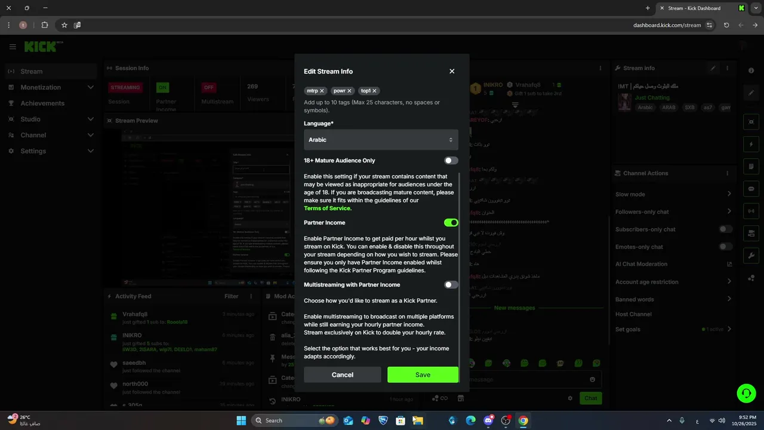The image size is (764, 430).
Task: Click the Stream Preview thumbnail
Action: click(x=207, y=207)
